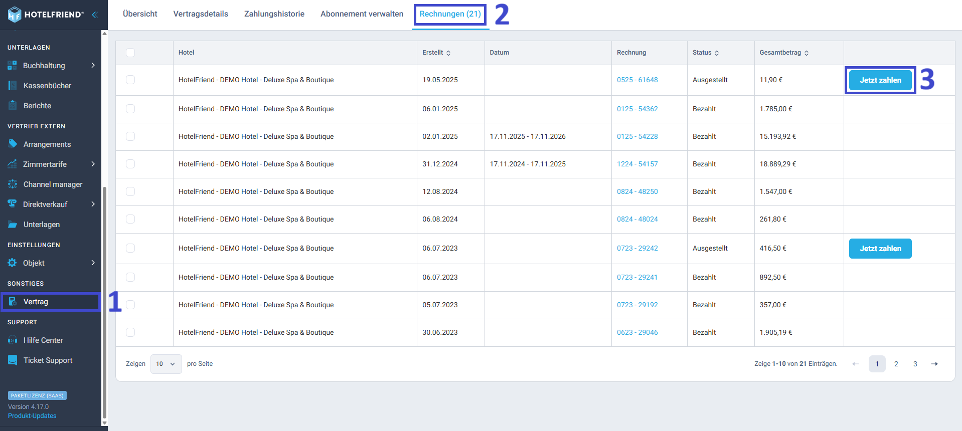Open invoice link 0723 - 29192
The width and height of the screenshot is (962, 431).
pyautogui.click(x=637, y=305)
